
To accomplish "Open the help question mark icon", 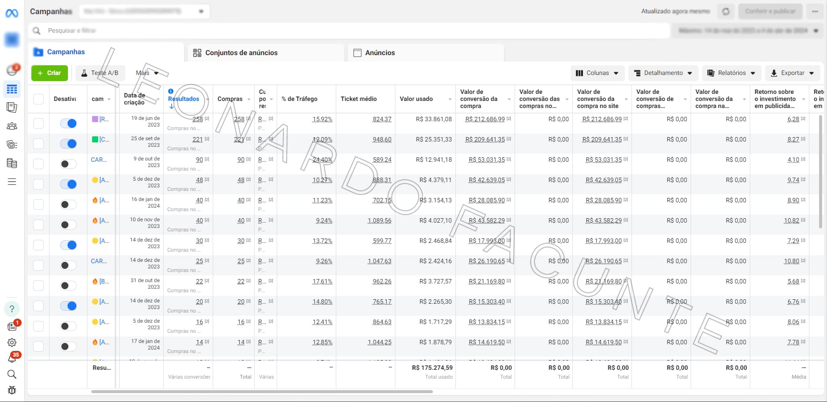I will 12,309.
